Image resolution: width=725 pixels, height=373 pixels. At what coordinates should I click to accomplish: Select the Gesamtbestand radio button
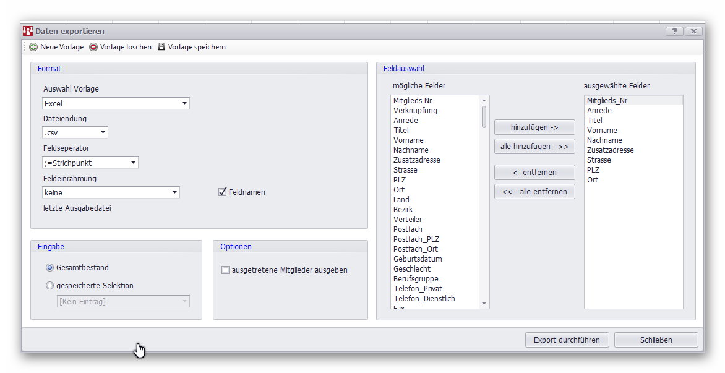[49, 268]
